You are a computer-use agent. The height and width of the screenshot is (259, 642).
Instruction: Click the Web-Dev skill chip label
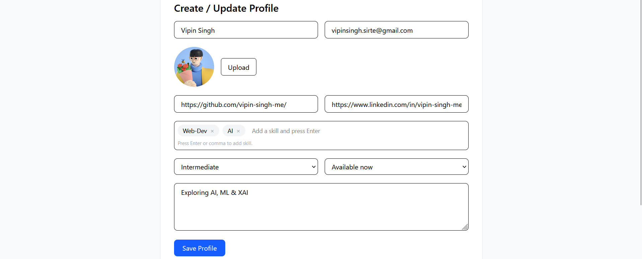tap(195, 131)
